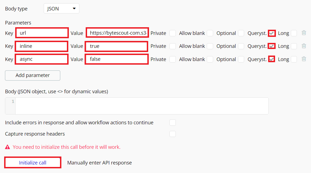Enable Long for the inline parameter
The height and width of the screenshot is (173, 311).
294,46
